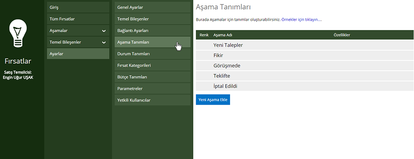Select Aşama Tanımları submenu item
Image resolution: width=414 pixels, height=159 pixels.
[153, 42]
